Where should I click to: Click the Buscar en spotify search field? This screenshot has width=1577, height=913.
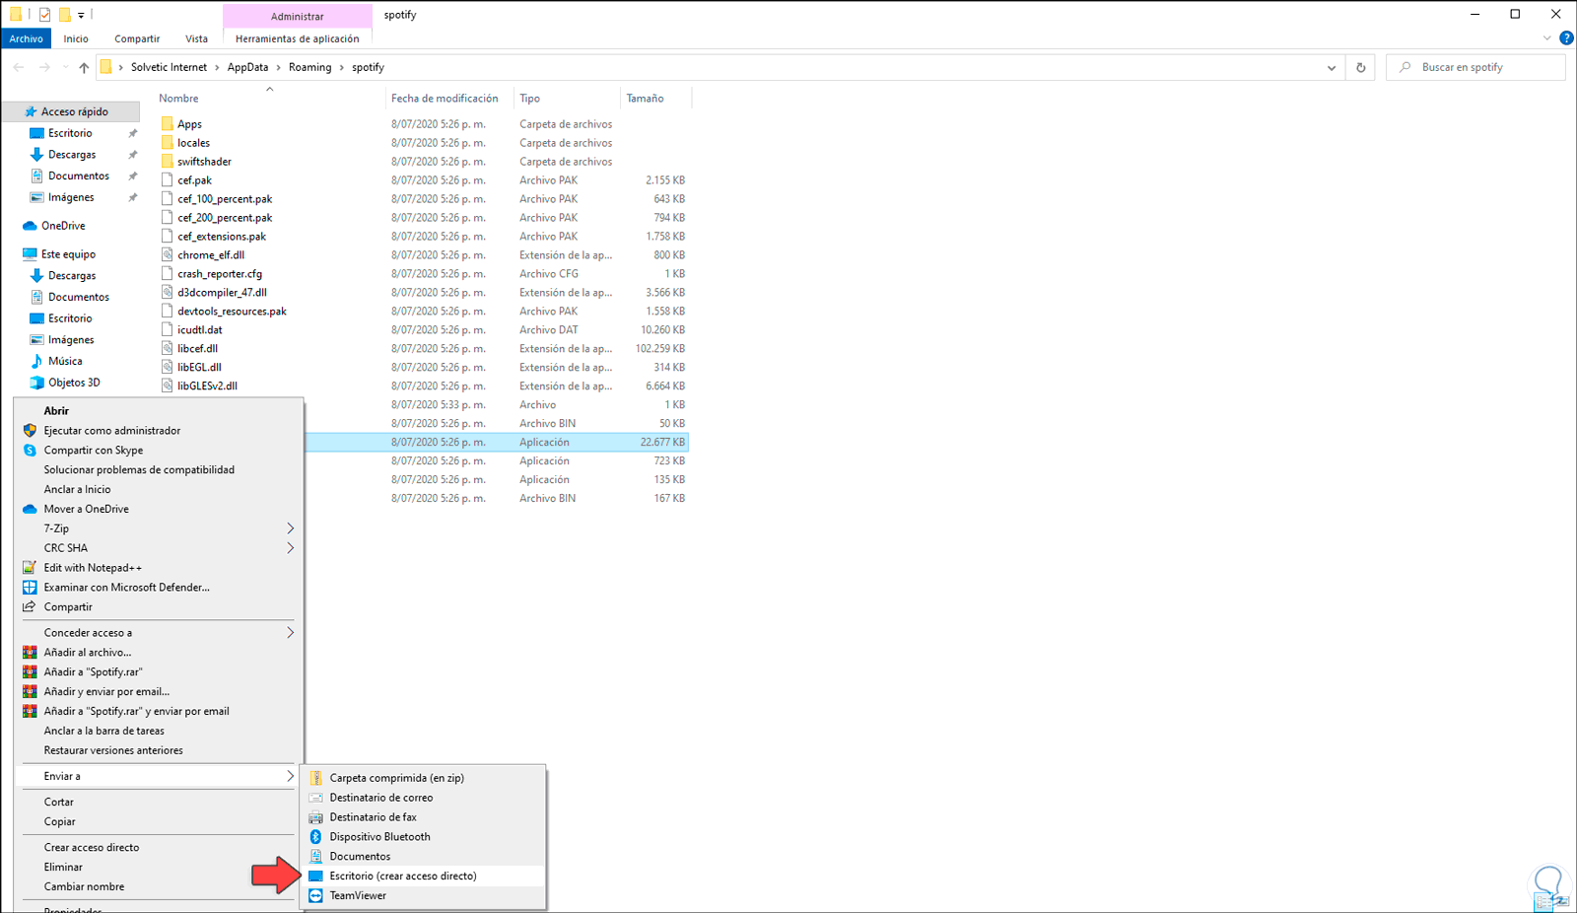pos(1475,68)
